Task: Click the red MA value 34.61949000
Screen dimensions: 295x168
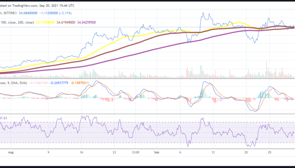Action: [66, 21]
